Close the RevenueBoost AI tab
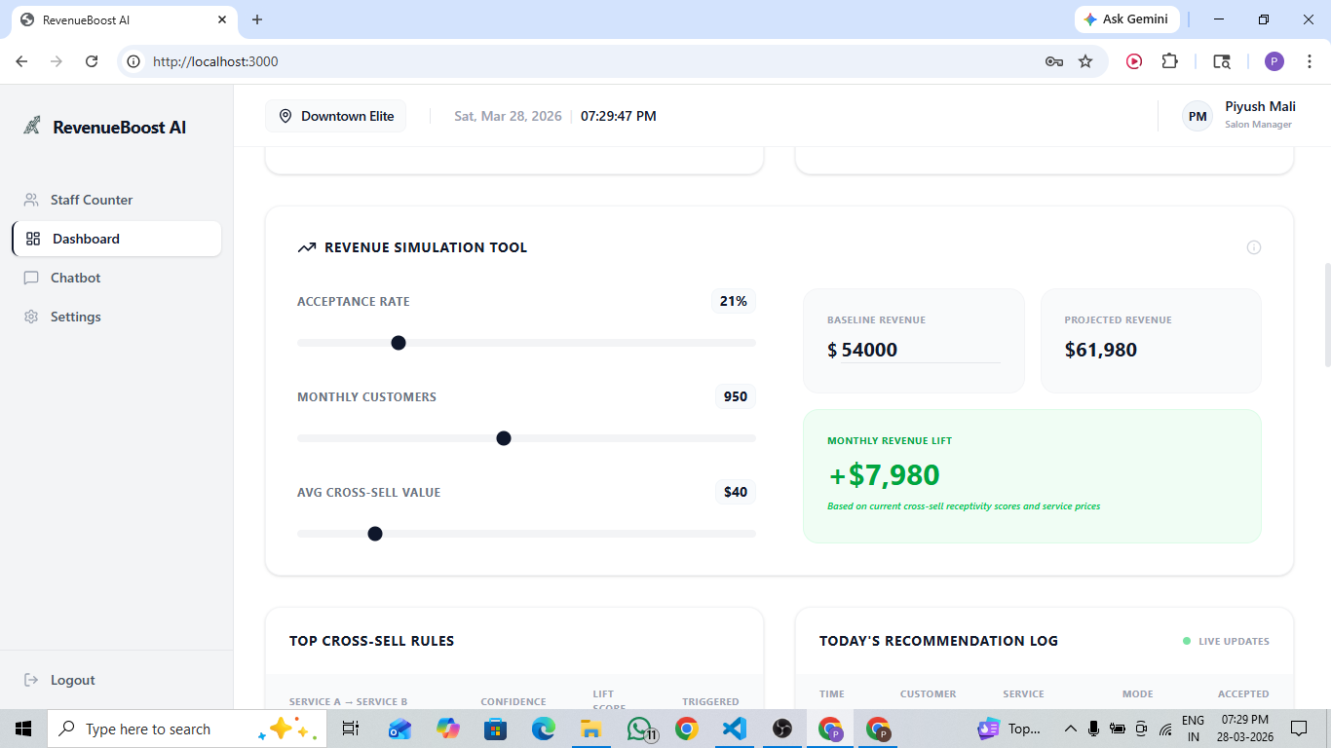 point(222,19)
